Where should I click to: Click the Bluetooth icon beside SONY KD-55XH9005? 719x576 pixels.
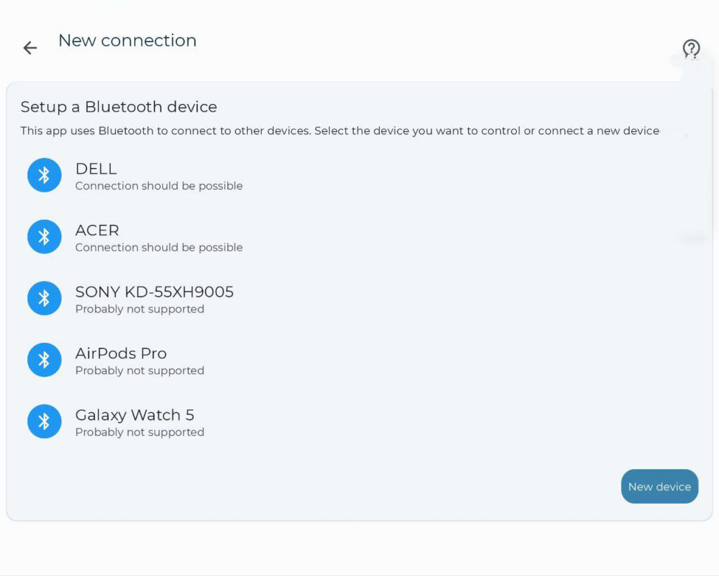pyautogui.click(x=44, y=298)
